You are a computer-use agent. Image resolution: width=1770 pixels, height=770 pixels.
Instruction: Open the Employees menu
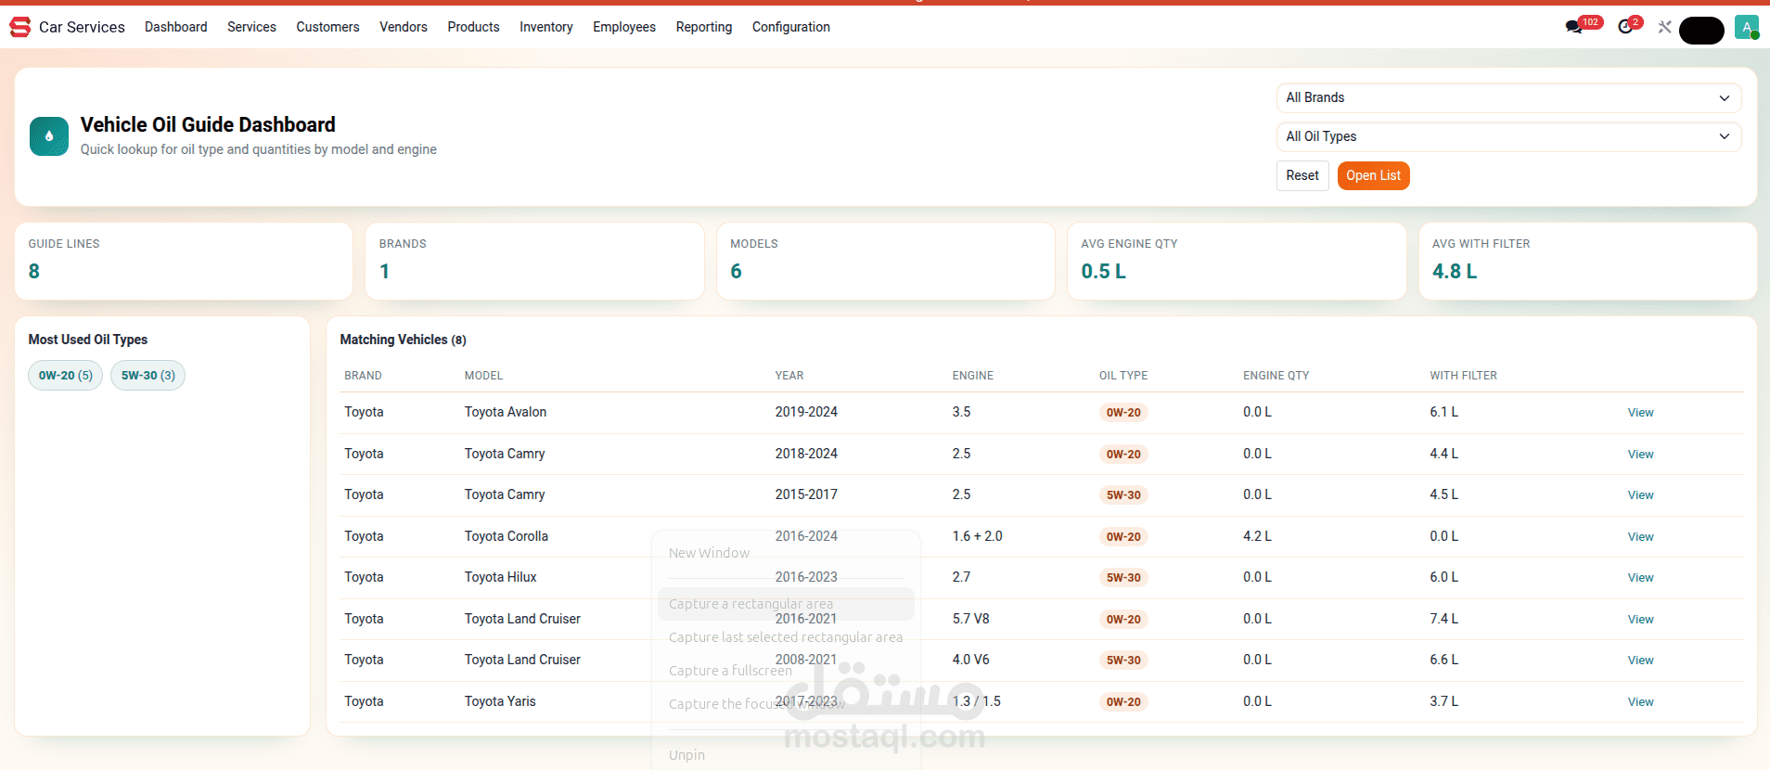[624, 27]
